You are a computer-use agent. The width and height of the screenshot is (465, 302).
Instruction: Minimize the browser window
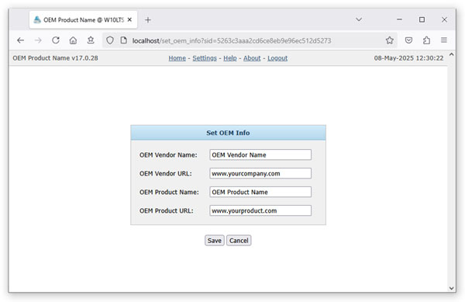pyautogui.click(x=399, y=19)
